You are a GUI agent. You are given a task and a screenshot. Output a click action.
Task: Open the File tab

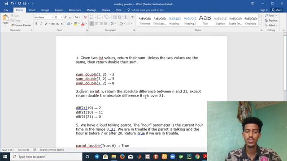[6, 10]
